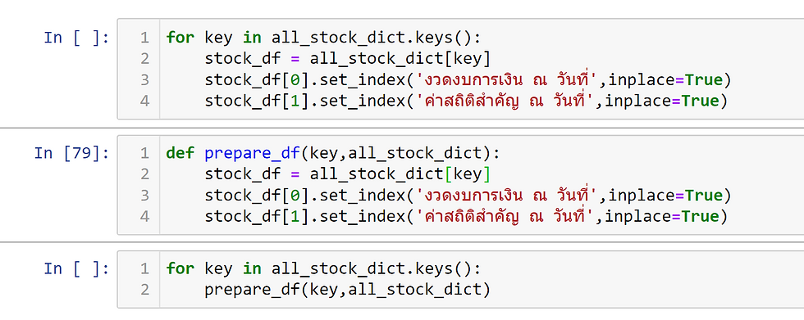The image size is (804, 320).
Task: Click 'for key in all_stock_dict.keys():' in last cell
Action: 323,268
